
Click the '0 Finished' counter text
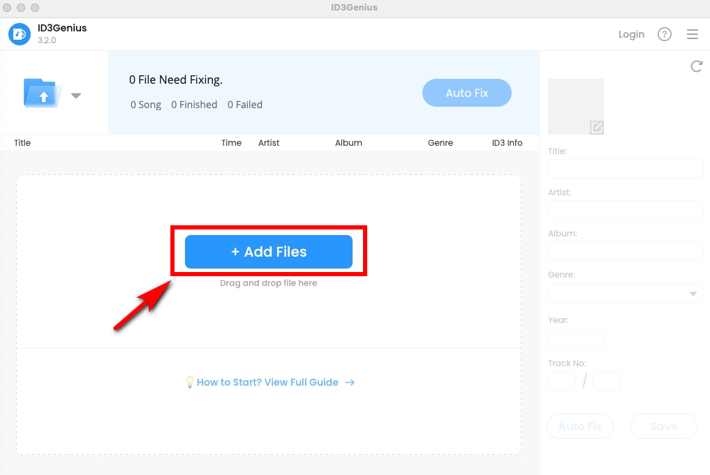click(194, 105)
